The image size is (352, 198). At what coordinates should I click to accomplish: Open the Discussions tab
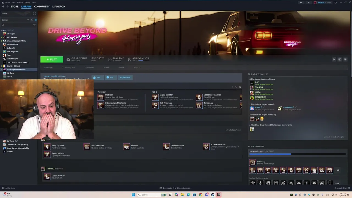[x=89, y=67]
